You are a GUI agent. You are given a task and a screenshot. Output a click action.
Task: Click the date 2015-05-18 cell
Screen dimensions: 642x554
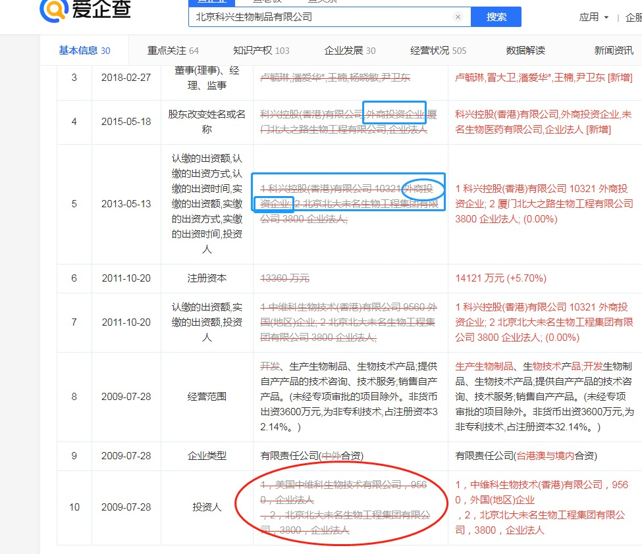pos(126,122)
